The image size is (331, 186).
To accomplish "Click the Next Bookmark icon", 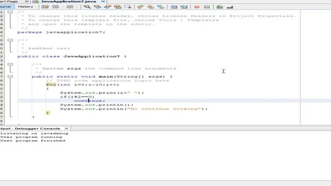I will 151,7.
